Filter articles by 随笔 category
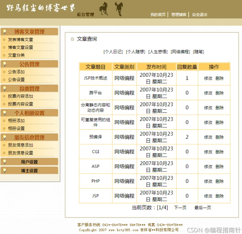Viewport: 242px width, 234px height. (199, 52)
